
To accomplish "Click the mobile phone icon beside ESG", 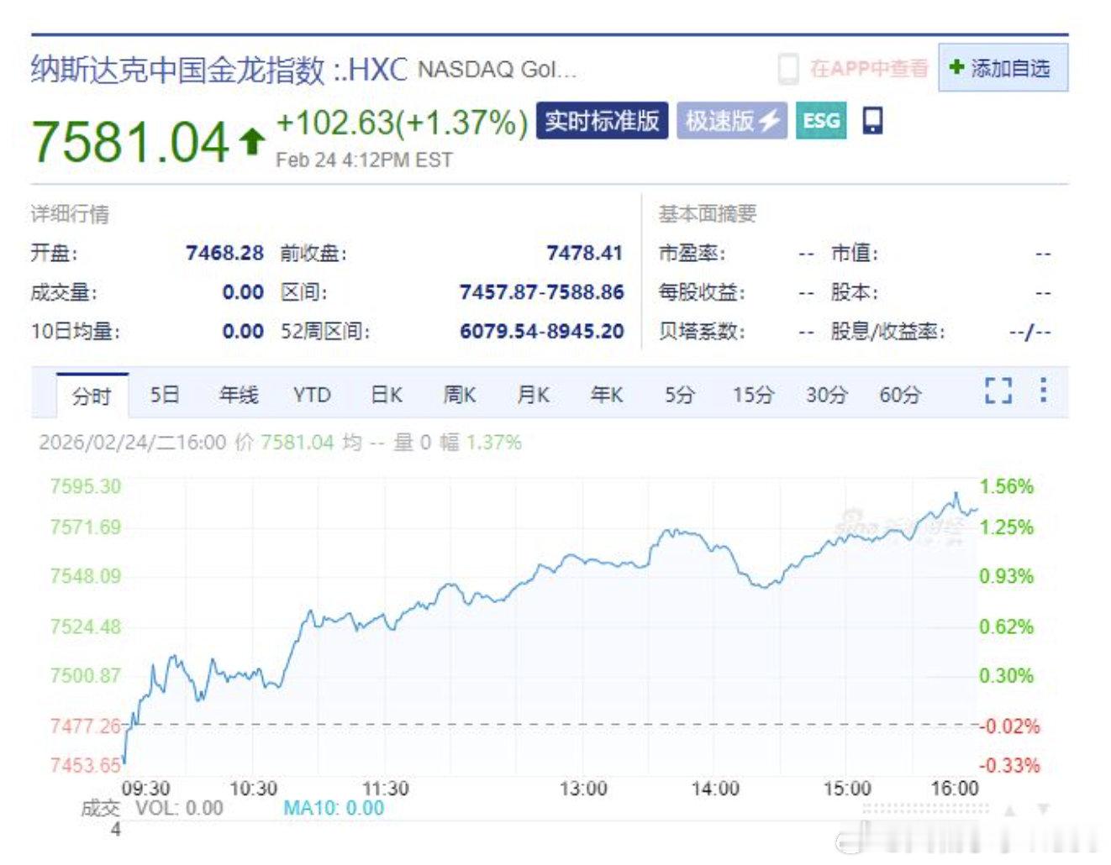I will click(x=873, y=121).
